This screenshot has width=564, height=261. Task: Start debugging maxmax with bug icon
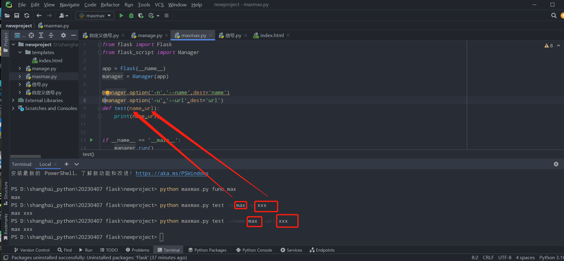pyautogui.click(x=131, y=15)
